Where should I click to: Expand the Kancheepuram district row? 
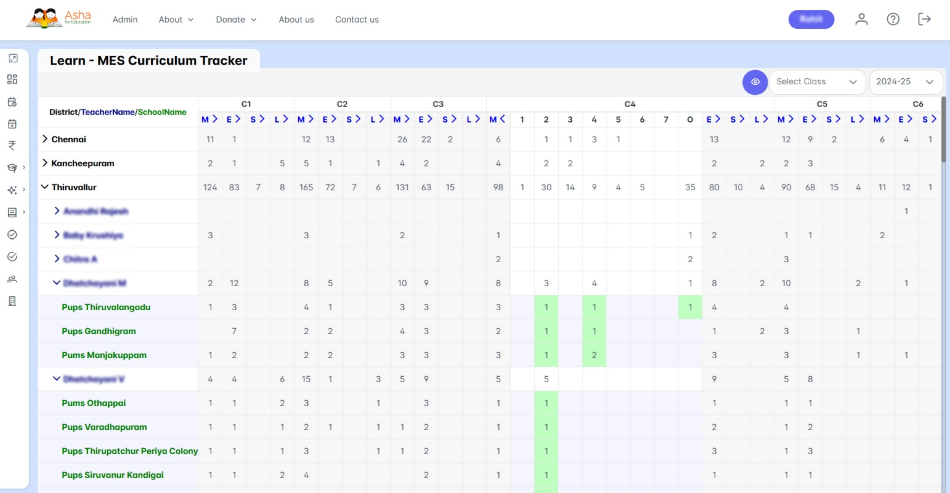tap(45, 163)
